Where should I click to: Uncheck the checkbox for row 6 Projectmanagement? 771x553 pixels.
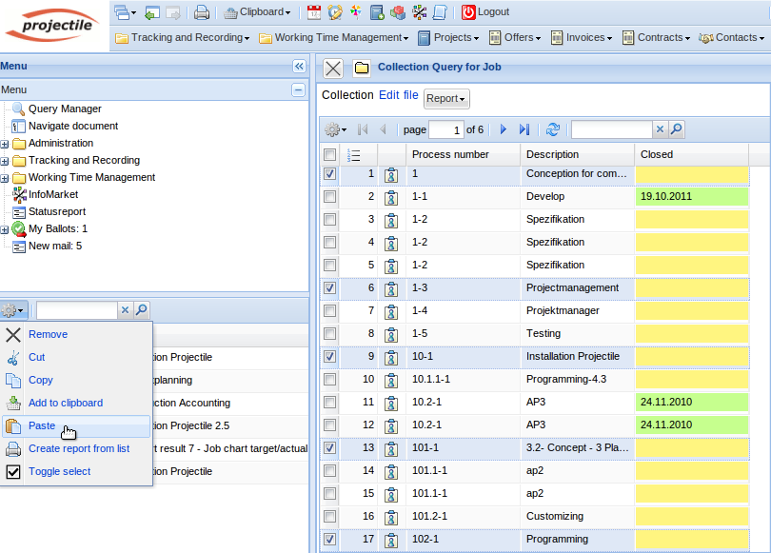(329, 288)
